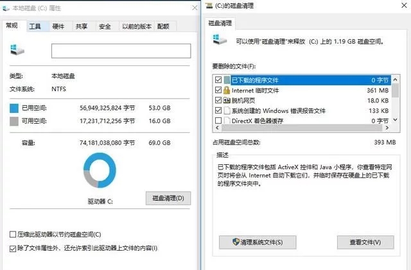
Task: Click the drive icon in properties window
Action: [17, 49]
